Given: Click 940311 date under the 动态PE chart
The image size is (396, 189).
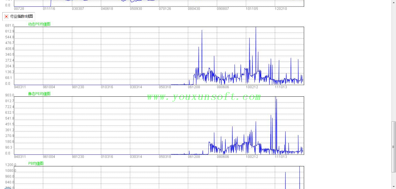Looking at the screenshot, I should pos(20,87).
